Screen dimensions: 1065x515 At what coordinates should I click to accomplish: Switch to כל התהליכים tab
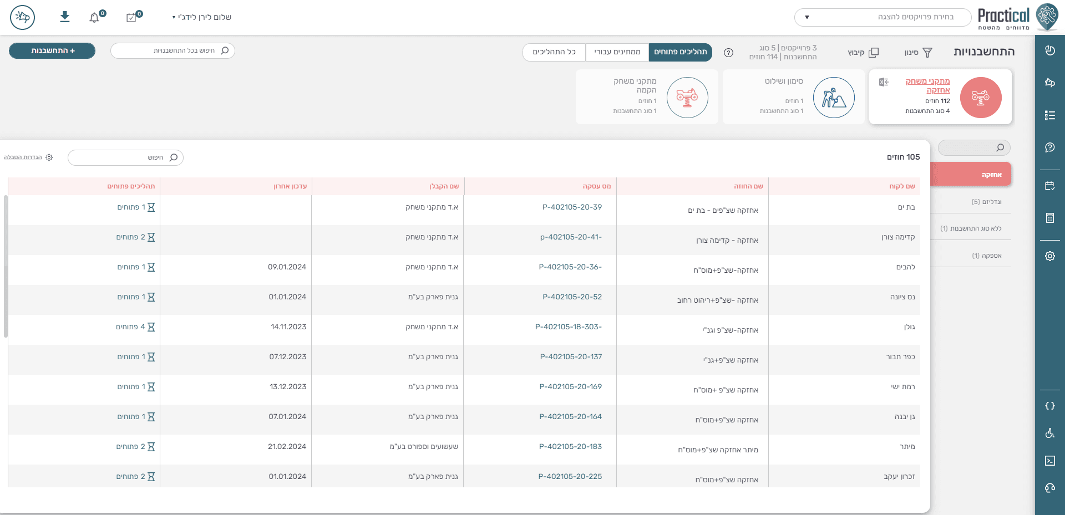(554, 52)
